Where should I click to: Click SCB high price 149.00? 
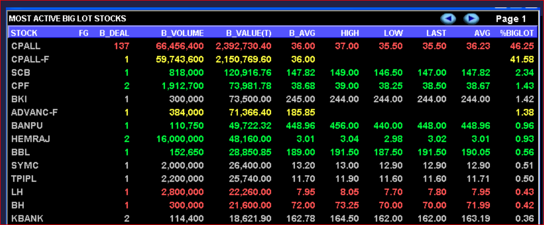[x=345, y=73]
